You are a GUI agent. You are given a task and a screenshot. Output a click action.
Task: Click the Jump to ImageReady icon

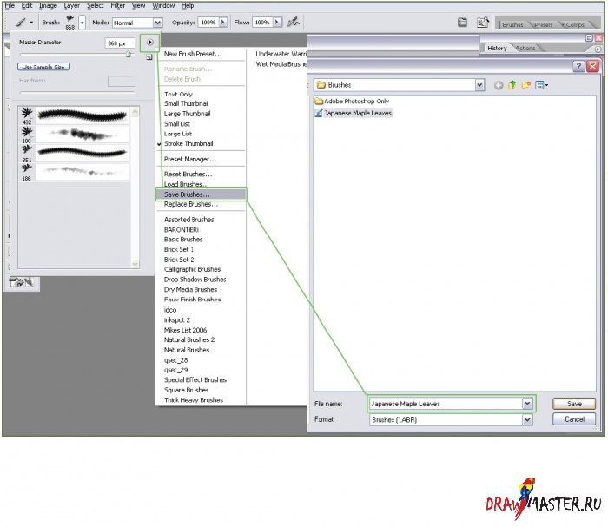click(x=22, y=282)
